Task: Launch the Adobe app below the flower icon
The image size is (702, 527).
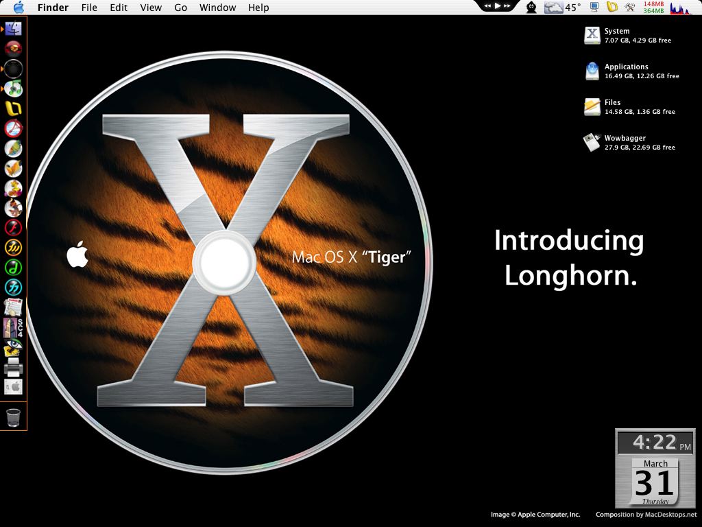Action: tap(14, 208)
